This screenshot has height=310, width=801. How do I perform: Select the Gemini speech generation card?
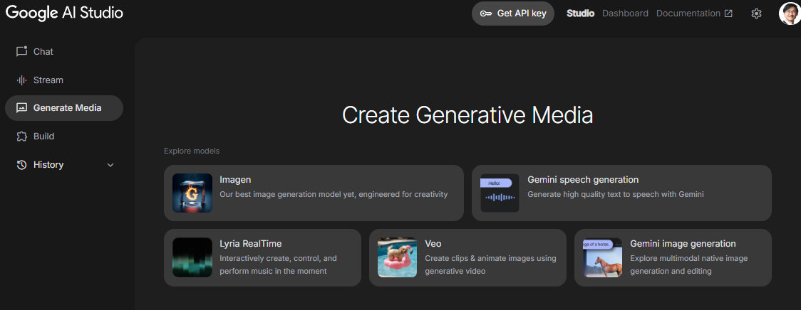coord(621,193)
